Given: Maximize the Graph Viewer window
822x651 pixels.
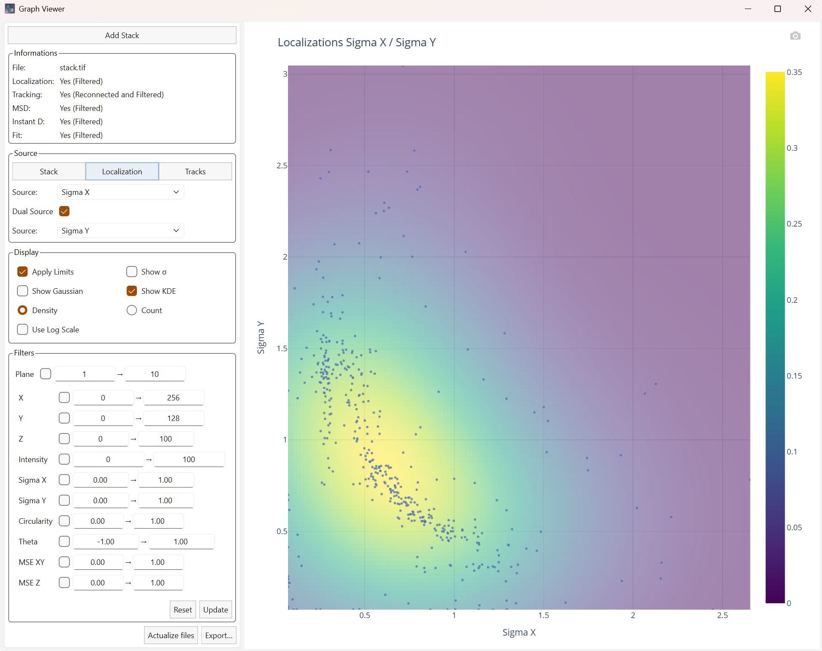Looking at the screenshot, I should pyautogui.click(x=777, y=9).
